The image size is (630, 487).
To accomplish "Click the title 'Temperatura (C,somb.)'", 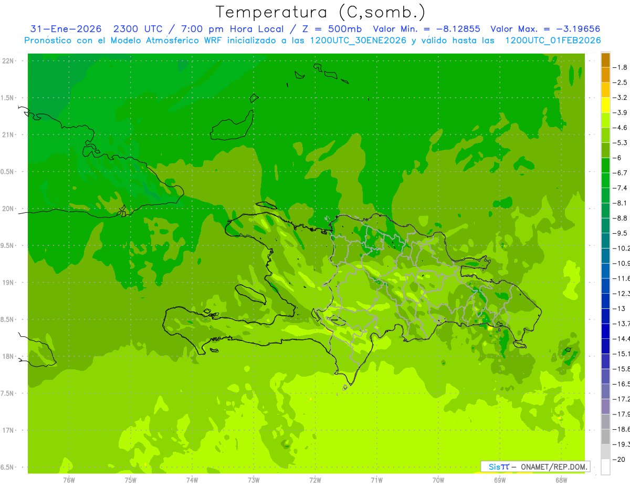I will tap(320, 12).
